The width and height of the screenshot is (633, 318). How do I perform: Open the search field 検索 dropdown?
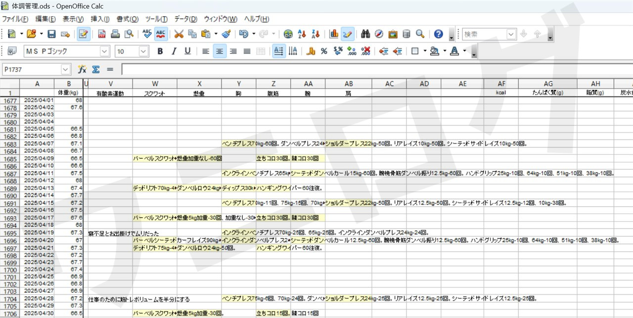(x=511, y=34)
